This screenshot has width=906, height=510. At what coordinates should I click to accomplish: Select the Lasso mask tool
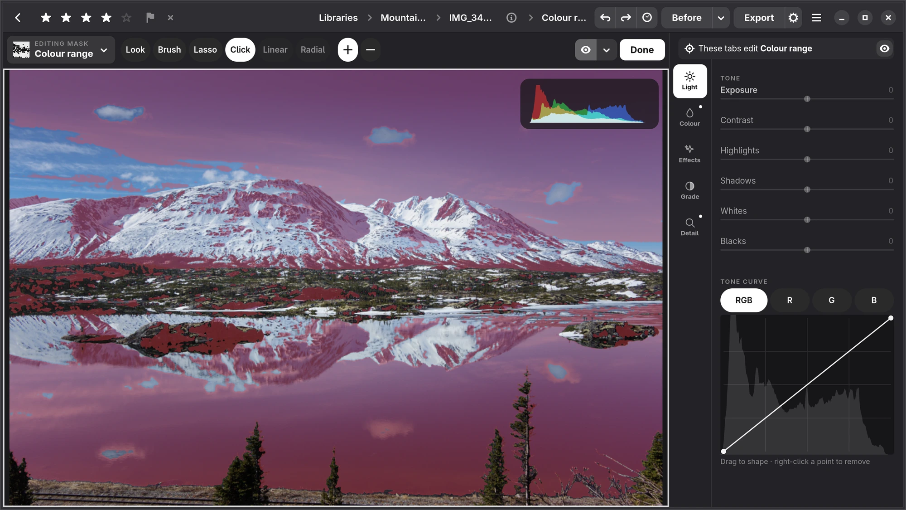pyautogui.click(x=205, y=50)
